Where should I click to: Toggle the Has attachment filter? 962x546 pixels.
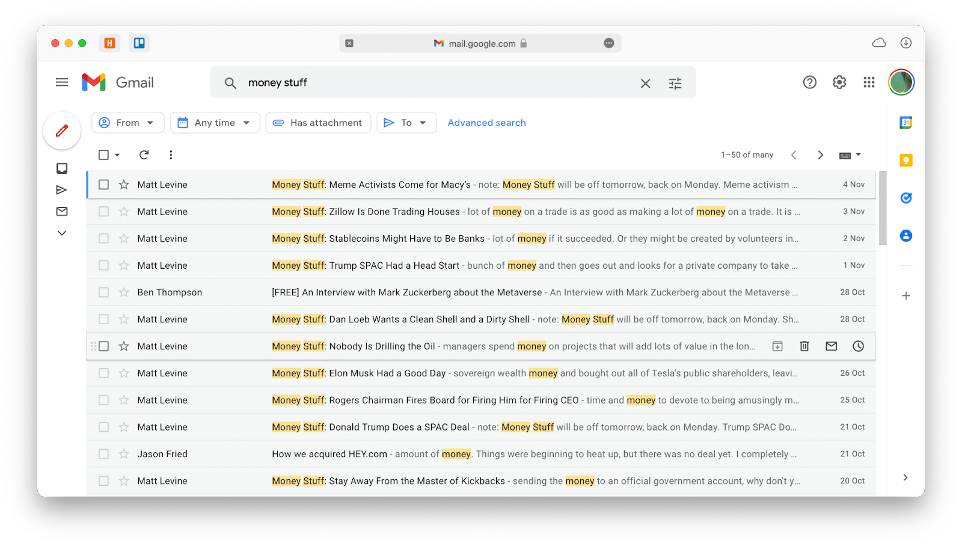pyautogui.click(x=318, y=123)
